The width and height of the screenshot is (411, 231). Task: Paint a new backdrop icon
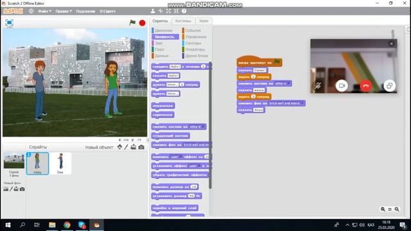coord(11,189)
